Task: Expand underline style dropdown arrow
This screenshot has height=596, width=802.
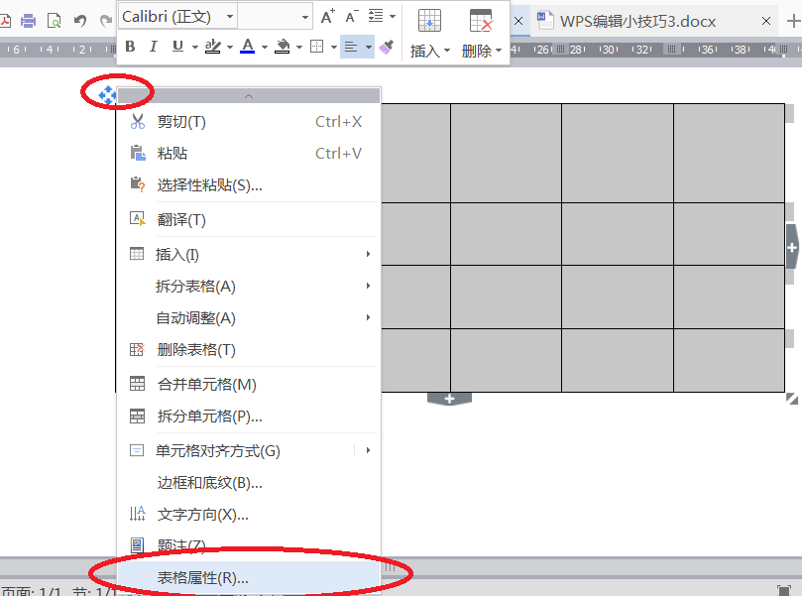Action: (x=195, y=47)
